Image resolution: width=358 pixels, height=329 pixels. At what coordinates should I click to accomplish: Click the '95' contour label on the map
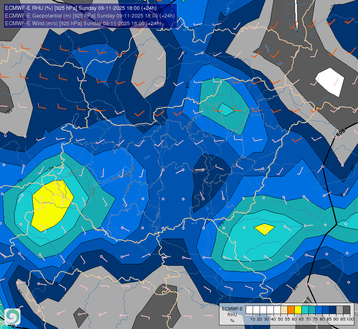pos(9,111)
